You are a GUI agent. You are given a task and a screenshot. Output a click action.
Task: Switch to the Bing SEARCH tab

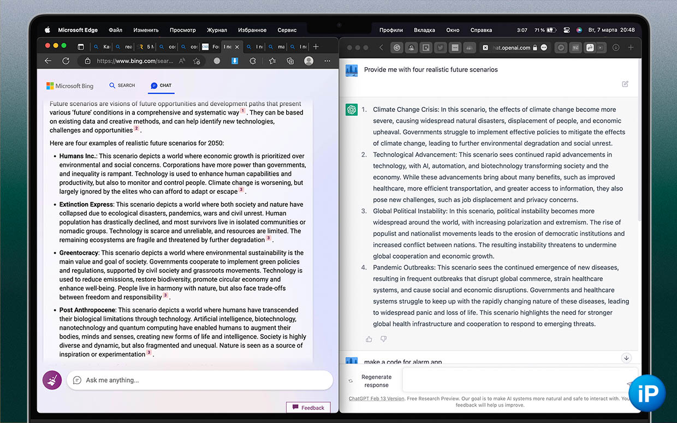click(x=122, y=86)
